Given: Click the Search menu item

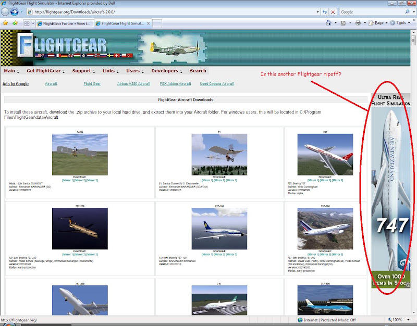Looking at the screenshot, I should tap(198, 71).
